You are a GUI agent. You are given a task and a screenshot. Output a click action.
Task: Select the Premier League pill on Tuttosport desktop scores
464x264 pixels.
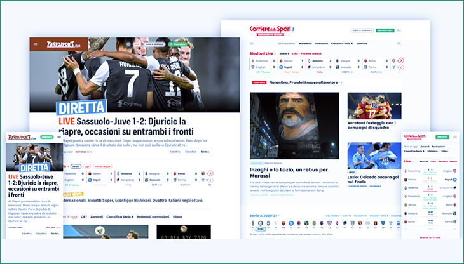[102, 166]
